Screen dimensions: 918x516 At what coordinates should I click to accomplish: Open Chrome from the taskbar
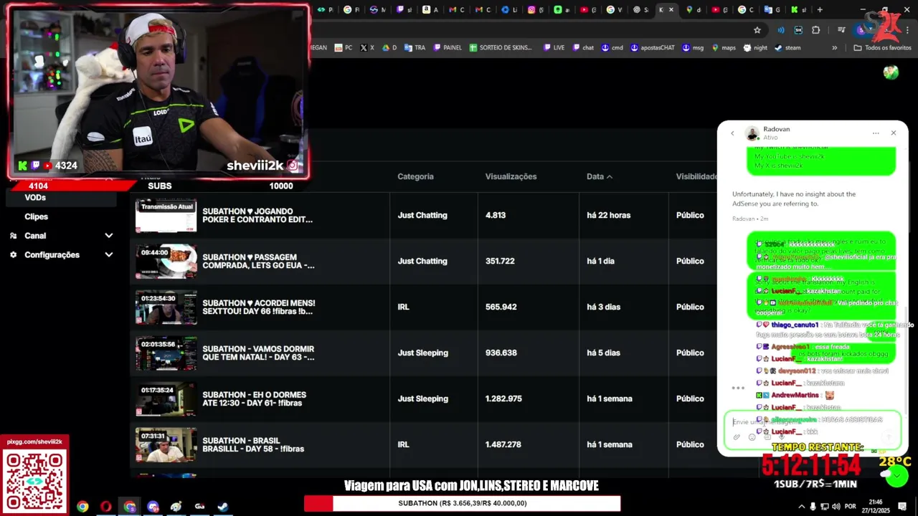pos(82,507)
